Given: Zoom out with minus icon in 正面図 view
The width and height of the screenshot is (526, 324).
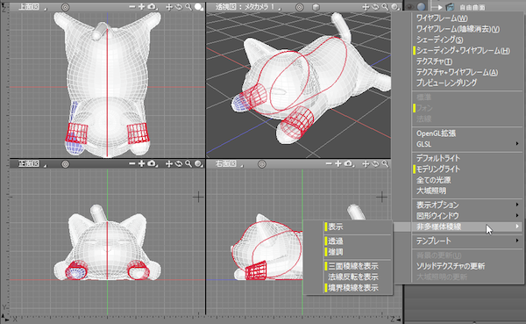Looking at the screenshot, I should (131, 163).
